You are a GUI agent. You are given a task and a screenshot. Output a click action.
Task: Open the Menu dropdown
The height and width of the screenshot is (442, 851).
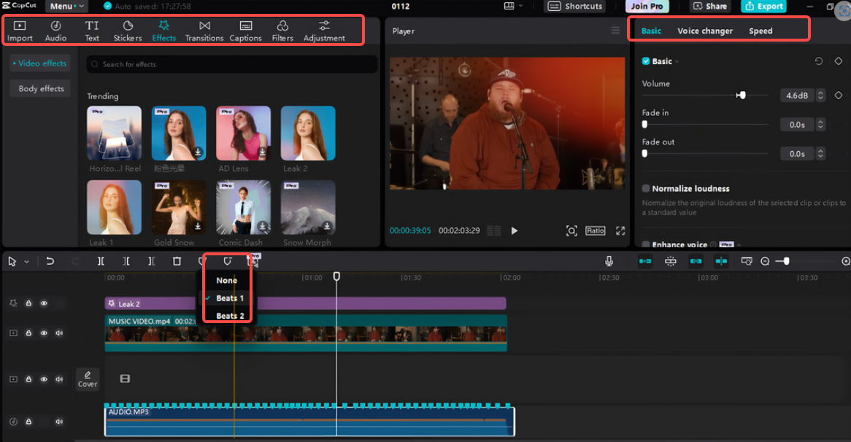pyautogui.click(x=66, y=6)
